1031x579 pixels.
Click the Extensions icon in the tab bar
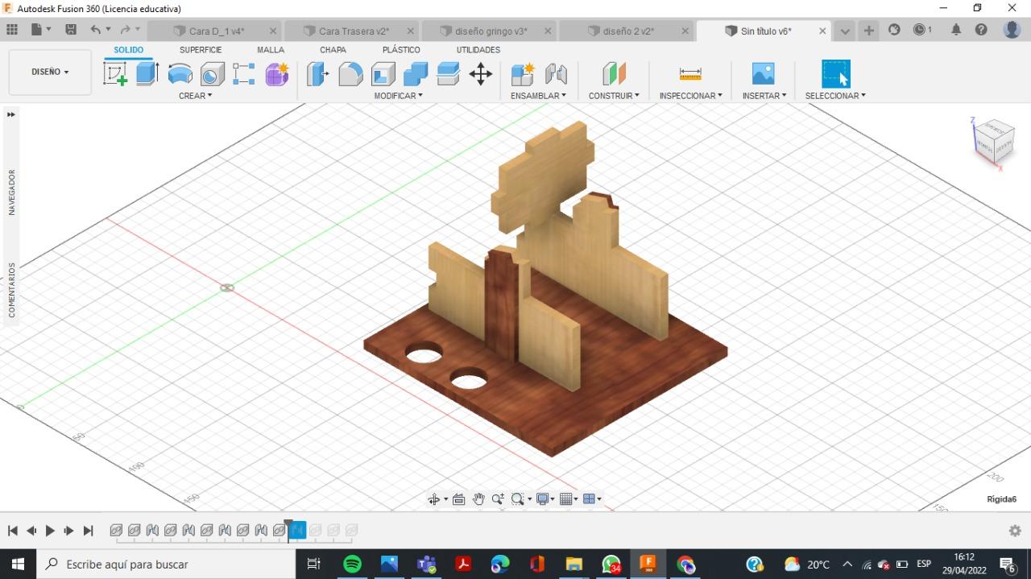click(x=894, y=30)
